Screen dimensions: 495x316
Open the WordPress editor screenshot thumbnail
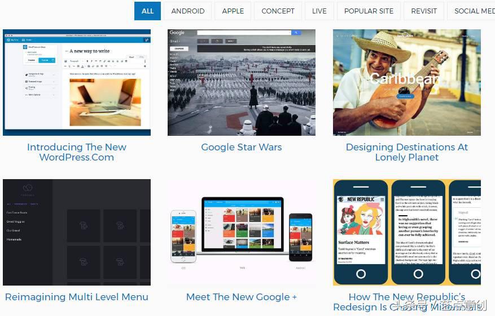(77, 83)
